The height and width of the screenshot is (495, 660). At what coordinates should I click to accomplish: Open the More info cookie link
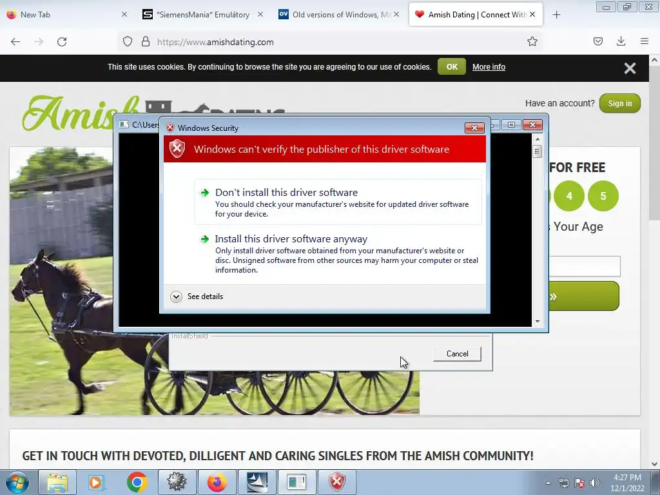489,67
